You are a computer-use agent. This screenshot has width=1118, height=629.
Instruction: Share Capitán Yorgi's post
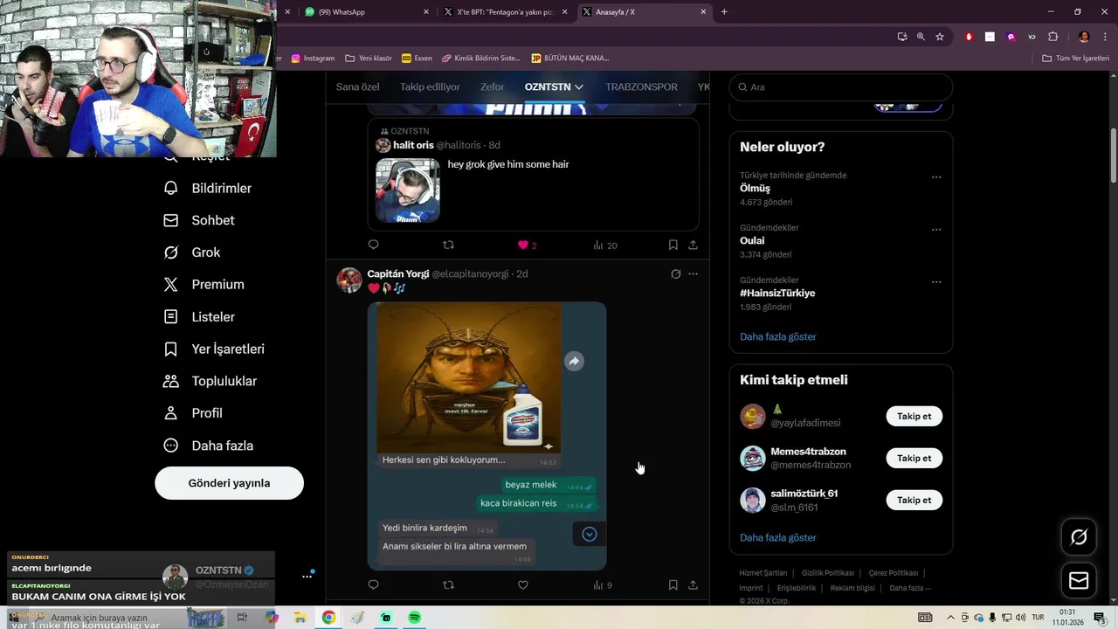coord(693,585)
